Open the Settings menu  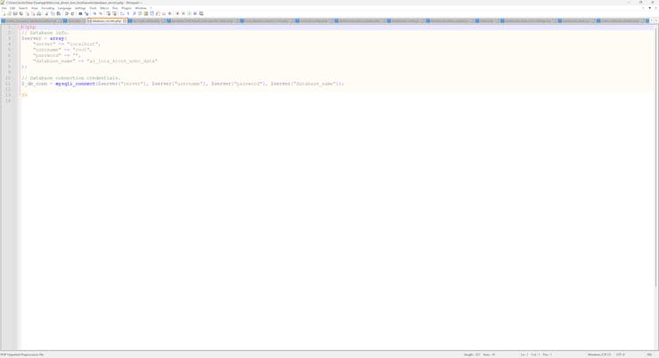[x=80, y=8]
